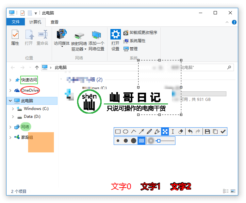Switch to large icons view layout
Image resolution: width=246 pixels, height=203 pixels.
pyautogui.click(x=233, y=191)
